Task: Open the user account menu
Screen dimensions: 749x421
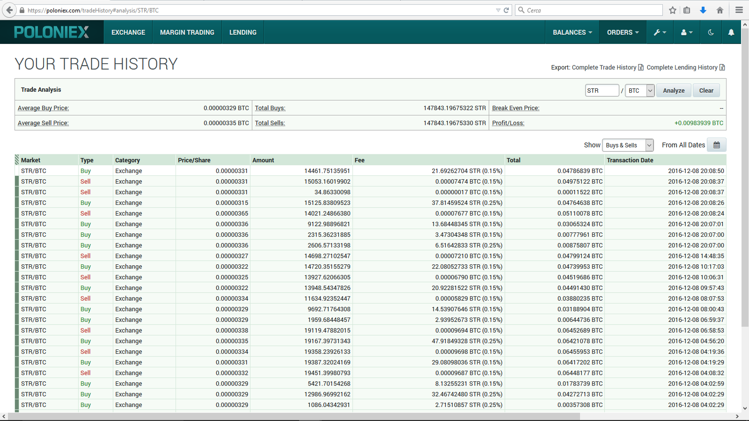Action: [687, 32]
